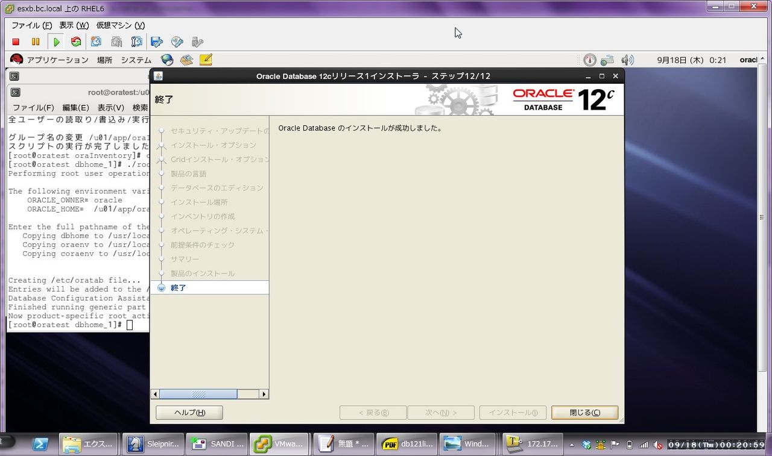Click the Red Hat logo in GNOME panel

(x=16, y=60)
